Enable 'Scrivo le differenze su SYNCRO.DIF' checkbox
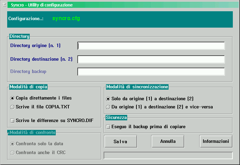The height and width of the screenshot is (165, 240). tap(13, 120)
